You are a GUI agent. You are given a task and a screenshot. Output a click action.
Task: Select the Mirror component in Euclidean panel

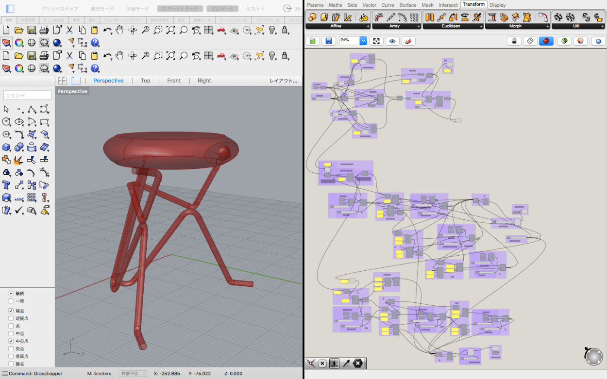pyautogui.click(x=429, y=17)
